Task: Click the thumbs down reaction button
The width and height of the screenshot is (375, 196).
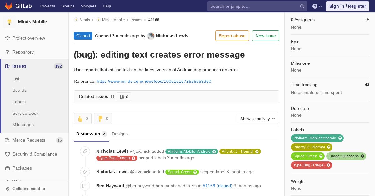Action: coord(103,119)
